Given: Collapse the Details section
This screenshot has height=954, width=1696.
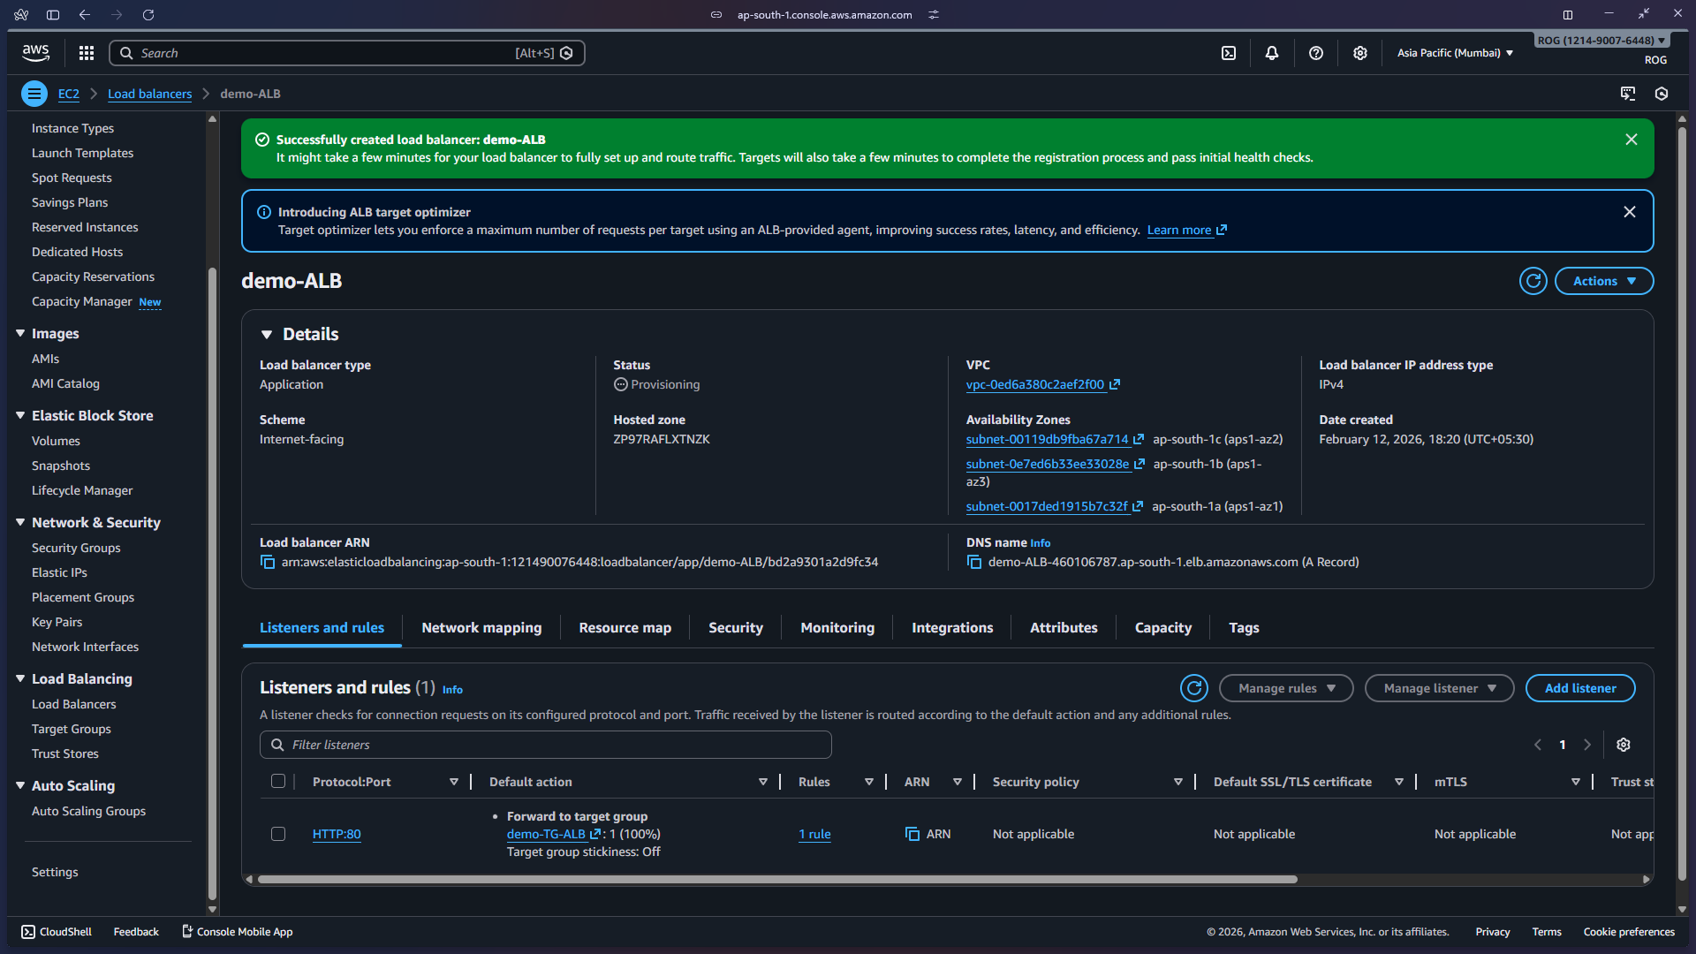Looking at the screenshot, I should point(267,334).
